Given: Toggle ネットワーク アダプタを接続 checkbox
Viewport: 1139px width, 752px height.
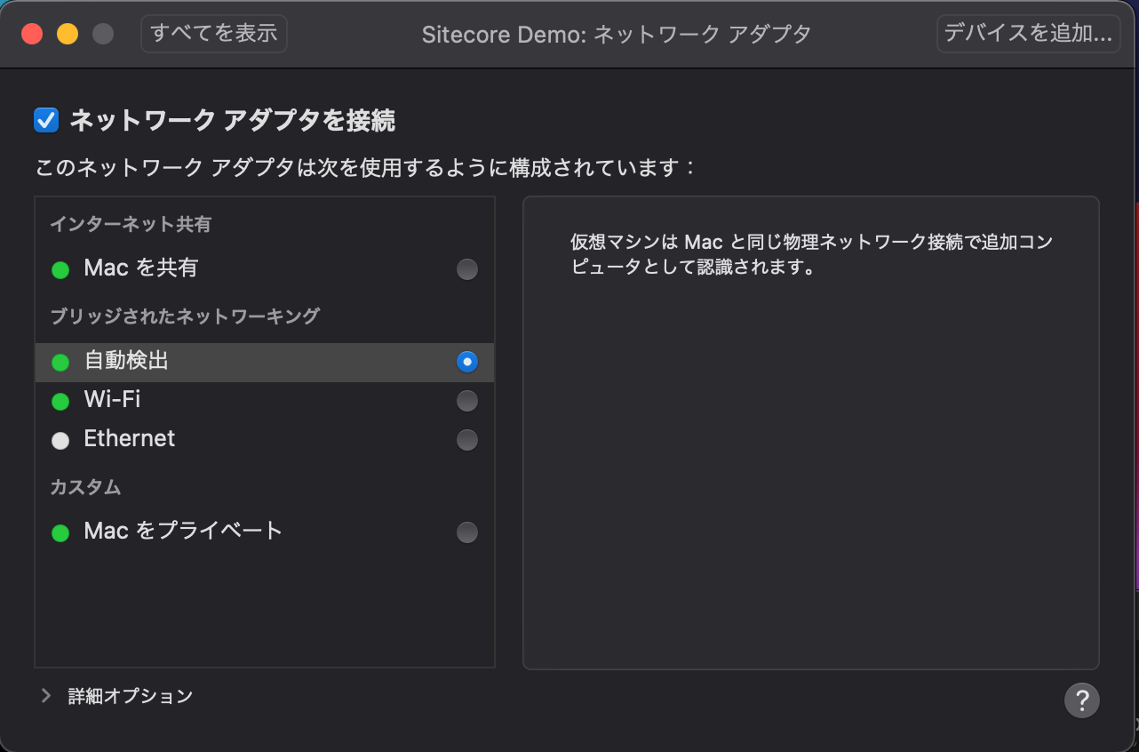Looking at the screenshot, I should [x=46, y=120].
